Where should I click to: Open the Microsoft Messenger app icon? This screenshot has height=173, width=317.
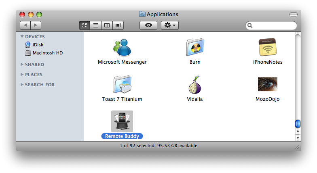(122, 48)
